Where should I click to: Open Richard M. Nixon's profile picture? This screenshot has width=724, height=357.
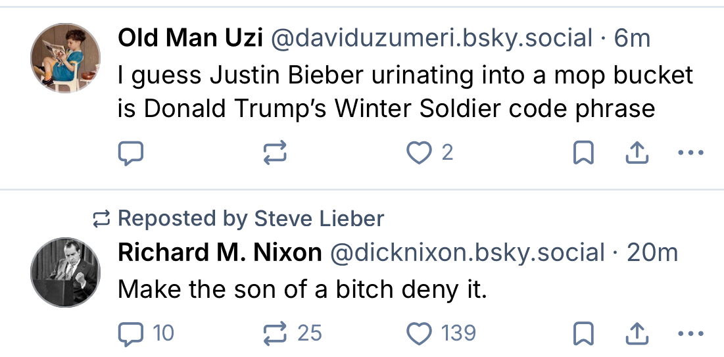click(64, 272)
